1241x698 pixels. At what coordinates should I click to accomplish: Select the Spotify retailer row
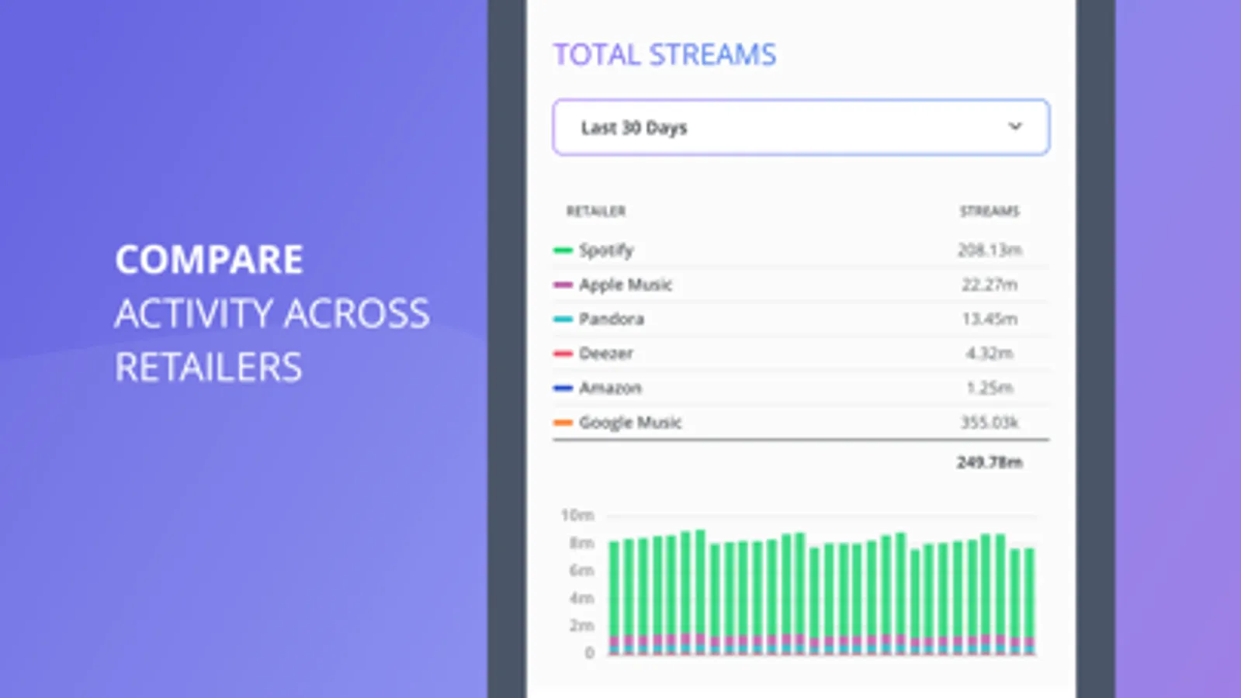click(x=801, y=250)
